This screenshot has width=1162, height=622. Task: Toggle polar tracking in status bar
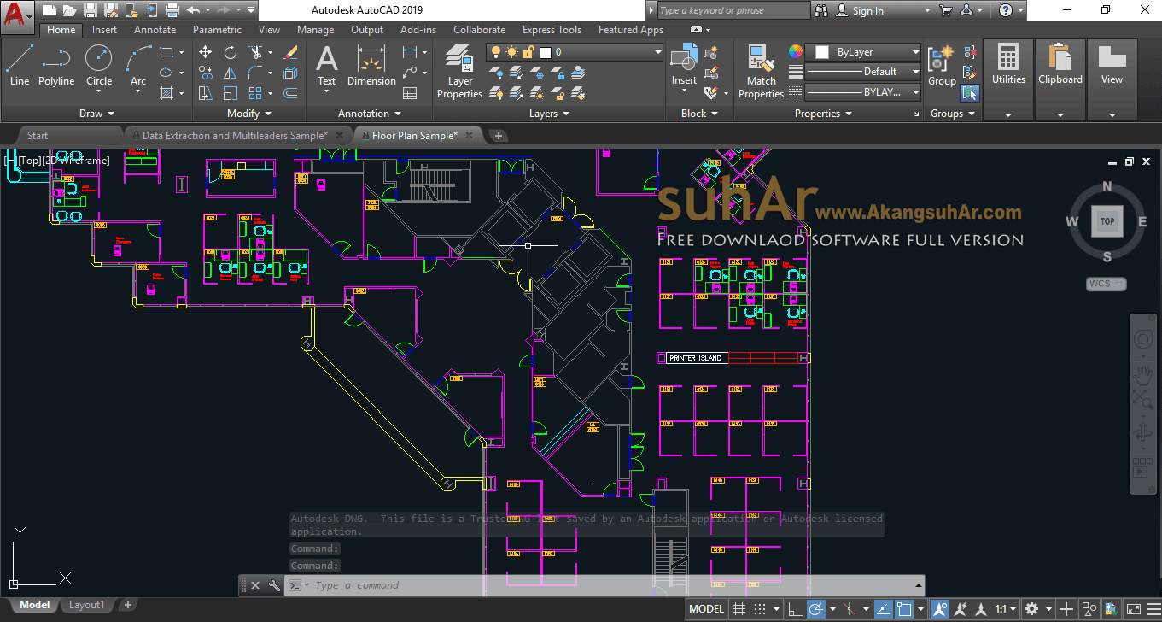click(815, 609)
